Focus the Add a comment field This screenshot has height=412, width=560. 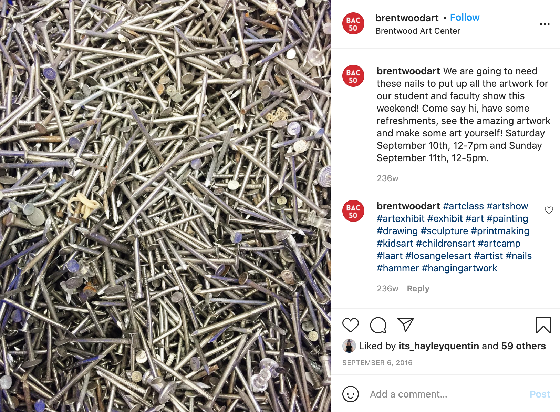tap(444, 394)
